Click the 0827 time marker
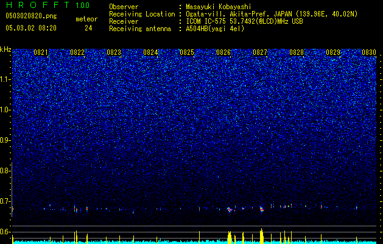The width and height of the screenshot is (383, 244). 260,52
